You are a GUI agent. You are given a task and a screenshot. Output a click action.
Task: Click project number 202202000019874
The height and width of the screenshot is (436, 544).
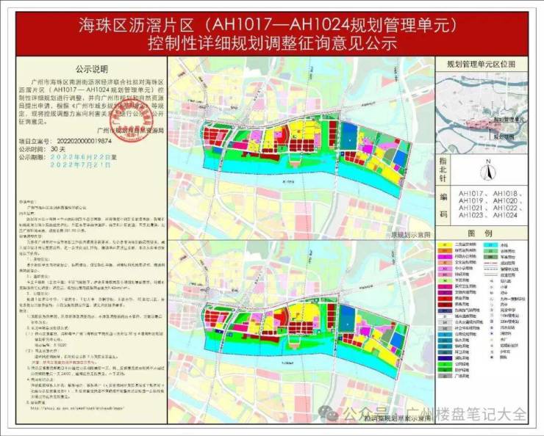coord(84,141)
